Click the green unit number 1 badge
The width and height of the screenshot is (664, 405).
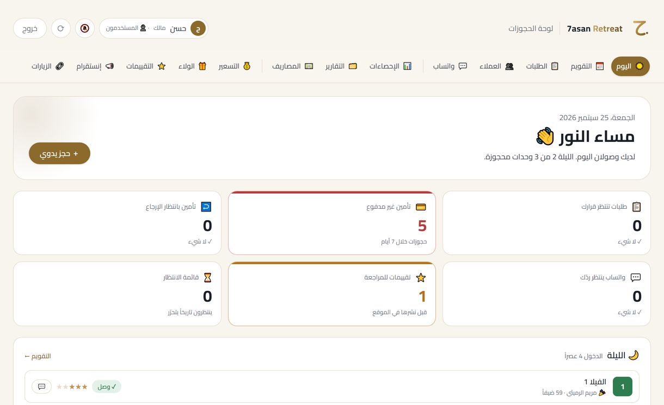(623, 387)
